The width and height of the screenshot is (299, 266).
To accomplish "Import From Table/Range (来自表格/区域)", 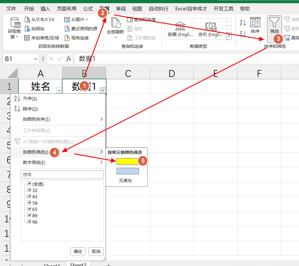I will pyautogui.click(x=41, y=38).
